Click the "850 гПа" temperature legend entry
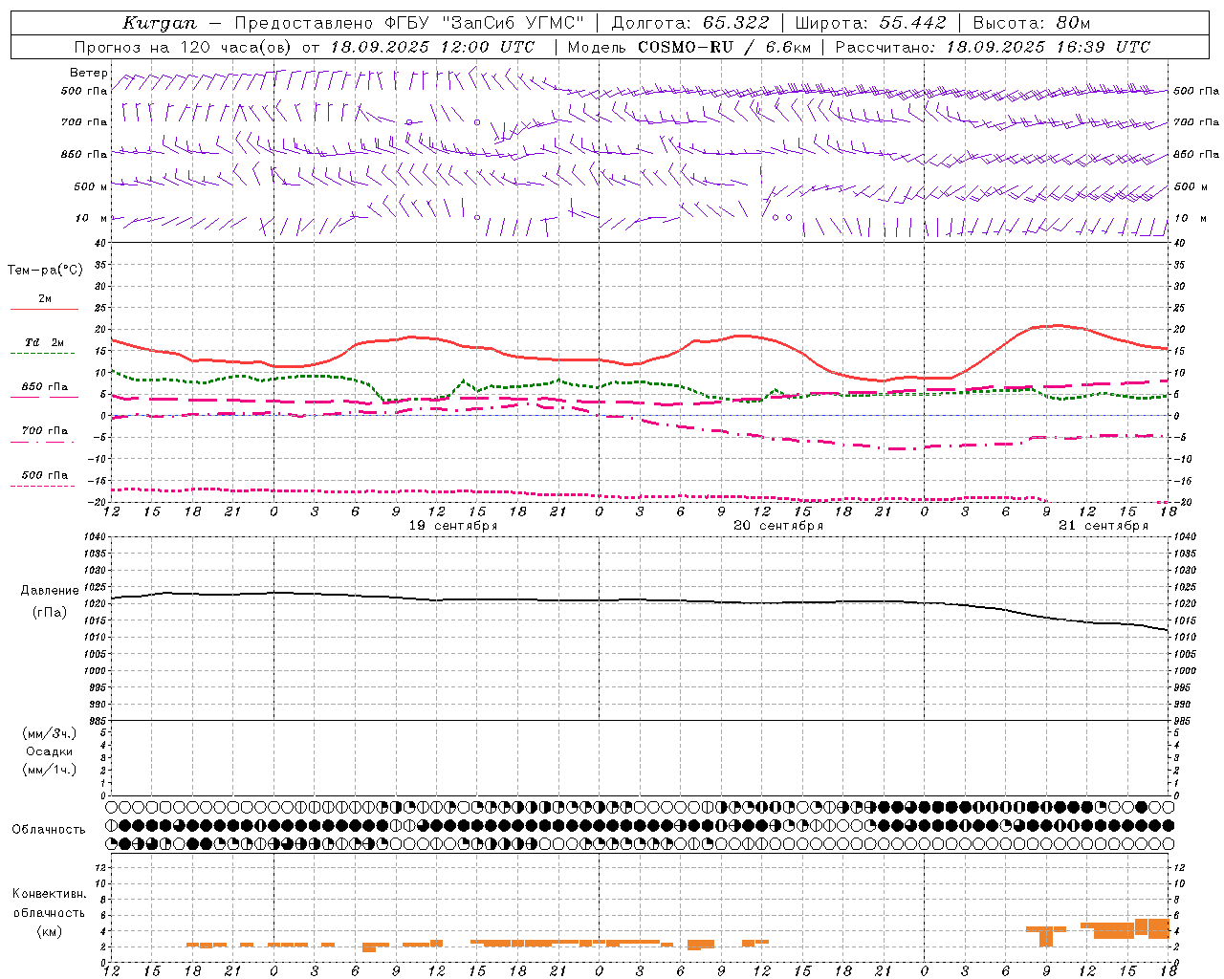The height and width of the screenshot is (979, 1224). pos(45,387)
